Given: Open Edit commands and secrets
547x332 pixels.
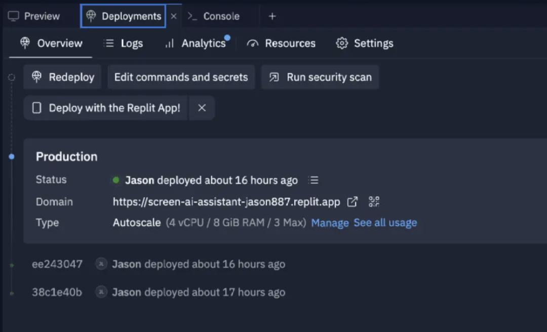Looking at the screenshot, I should [x=181, y=77].
